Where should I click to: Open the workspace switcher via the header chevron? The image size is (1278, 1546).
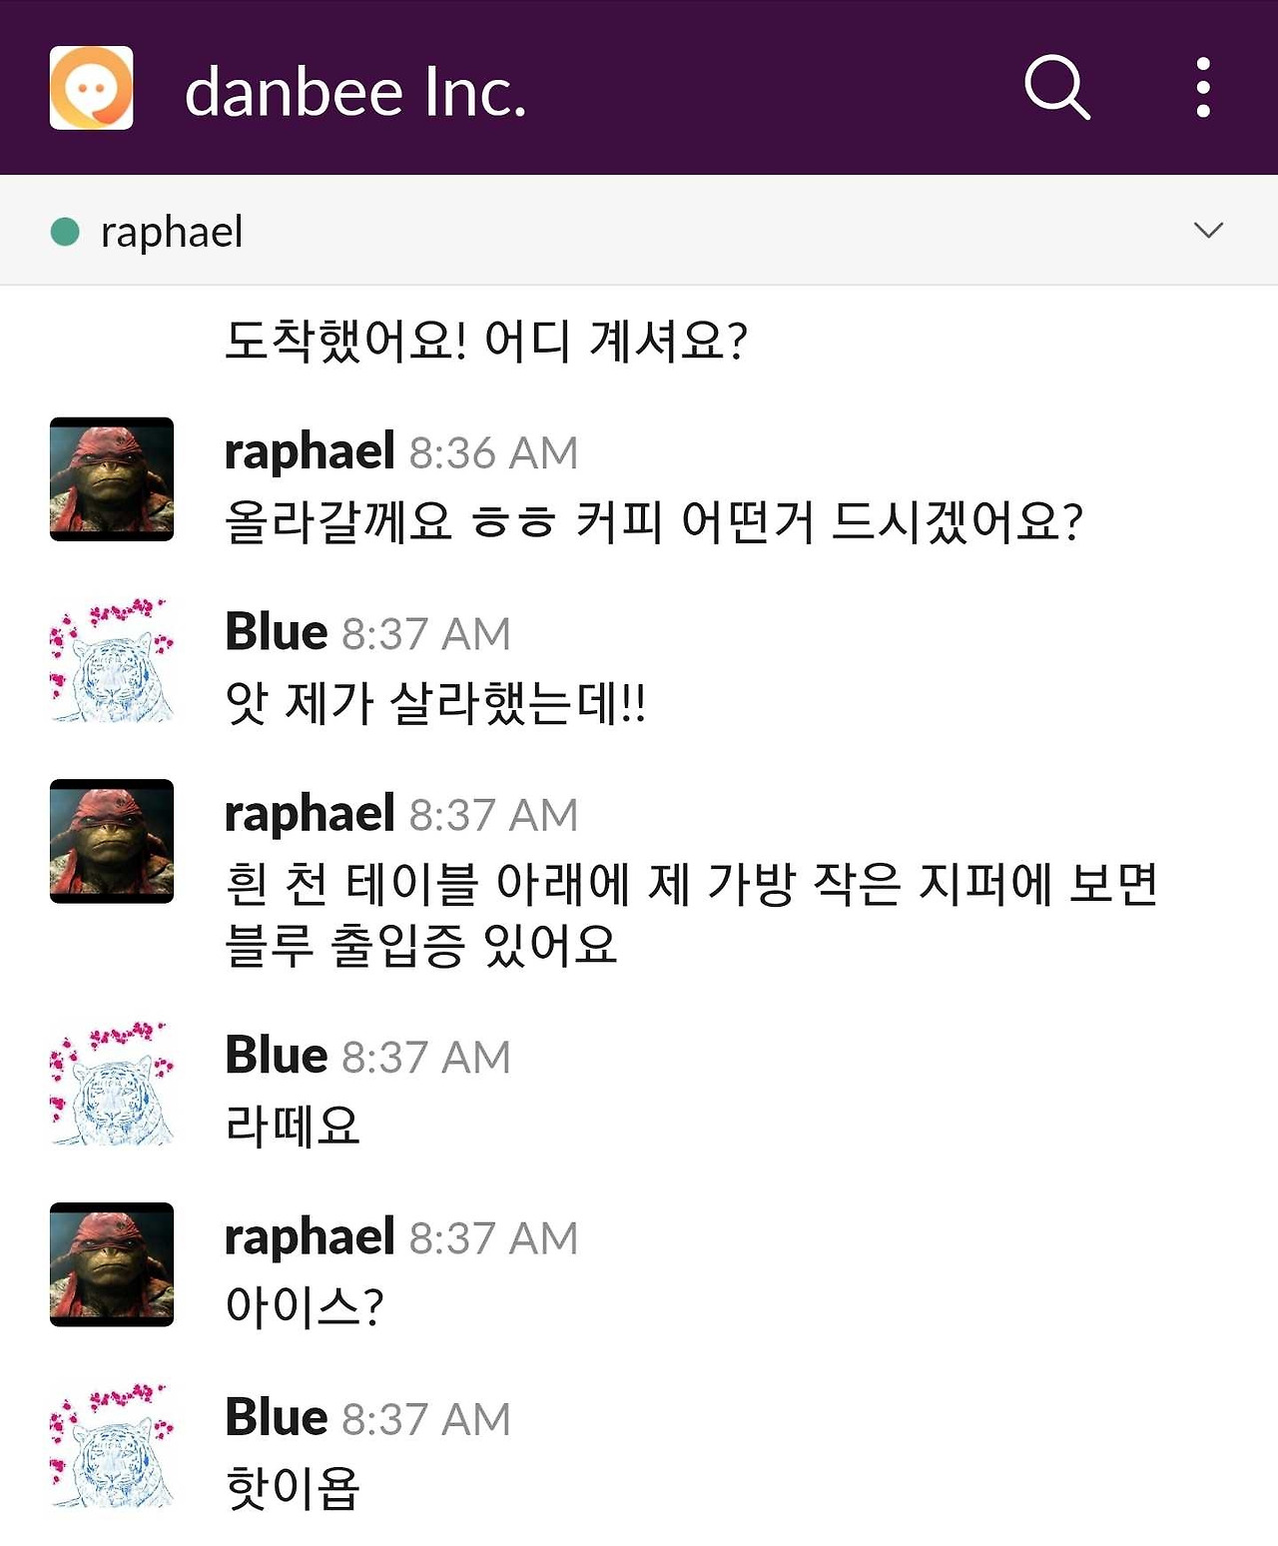point(1207,229)
